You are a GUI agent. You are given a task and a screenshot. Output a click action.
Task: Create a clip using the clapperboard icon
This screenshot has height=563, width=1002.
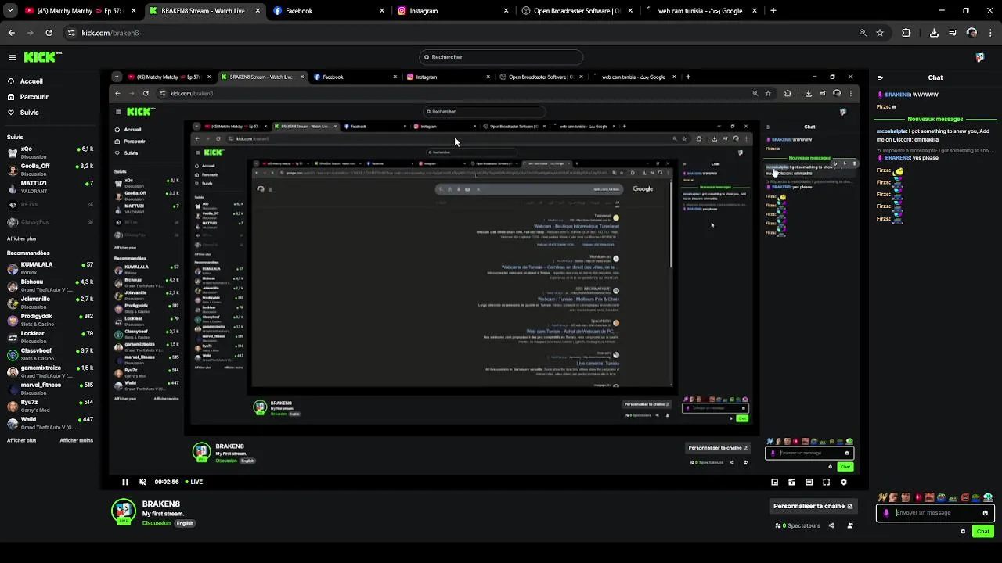(x=791, y=482)
